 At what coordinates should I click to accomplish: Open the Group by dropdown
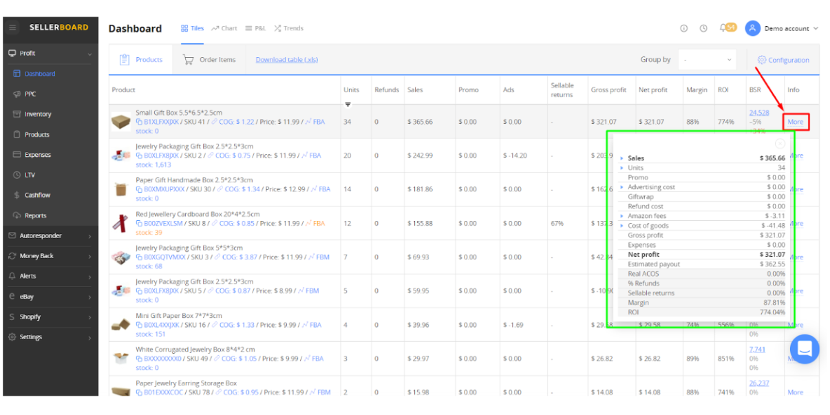click(707, 60)
